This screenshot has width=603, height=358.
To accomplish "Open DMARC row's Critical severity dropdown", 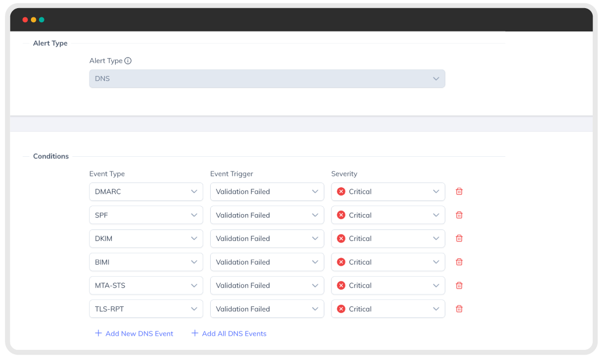I will (388, 191).
